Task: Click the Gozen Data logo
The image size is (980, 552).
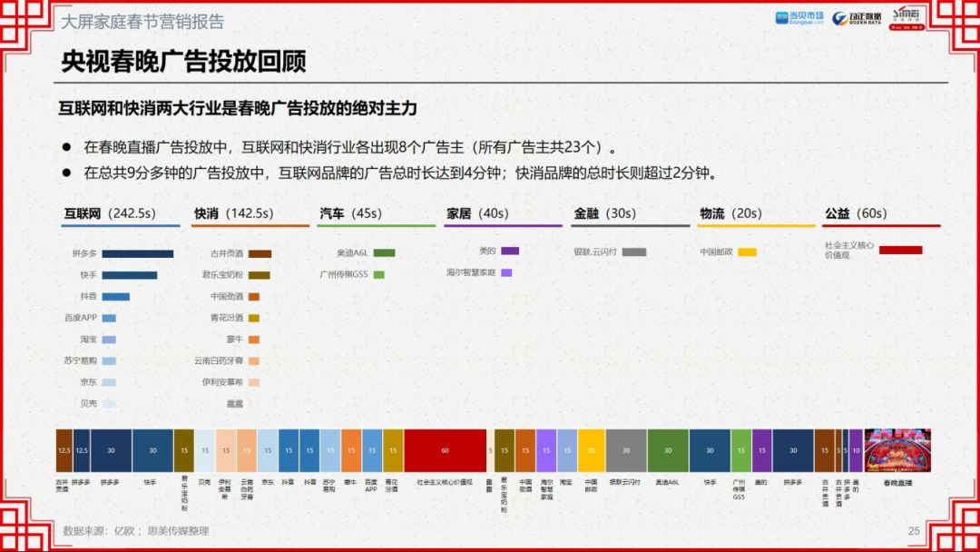Action: pyautogui.click(x=855, y=18)
